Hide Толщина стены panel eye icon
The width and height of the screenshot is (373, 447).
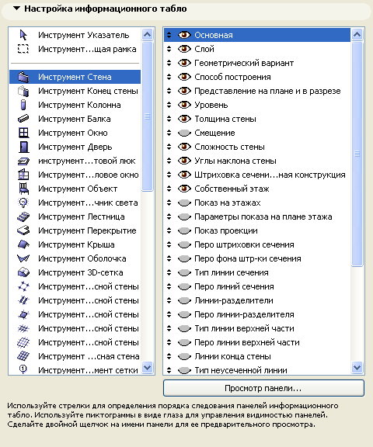point(184,119)
